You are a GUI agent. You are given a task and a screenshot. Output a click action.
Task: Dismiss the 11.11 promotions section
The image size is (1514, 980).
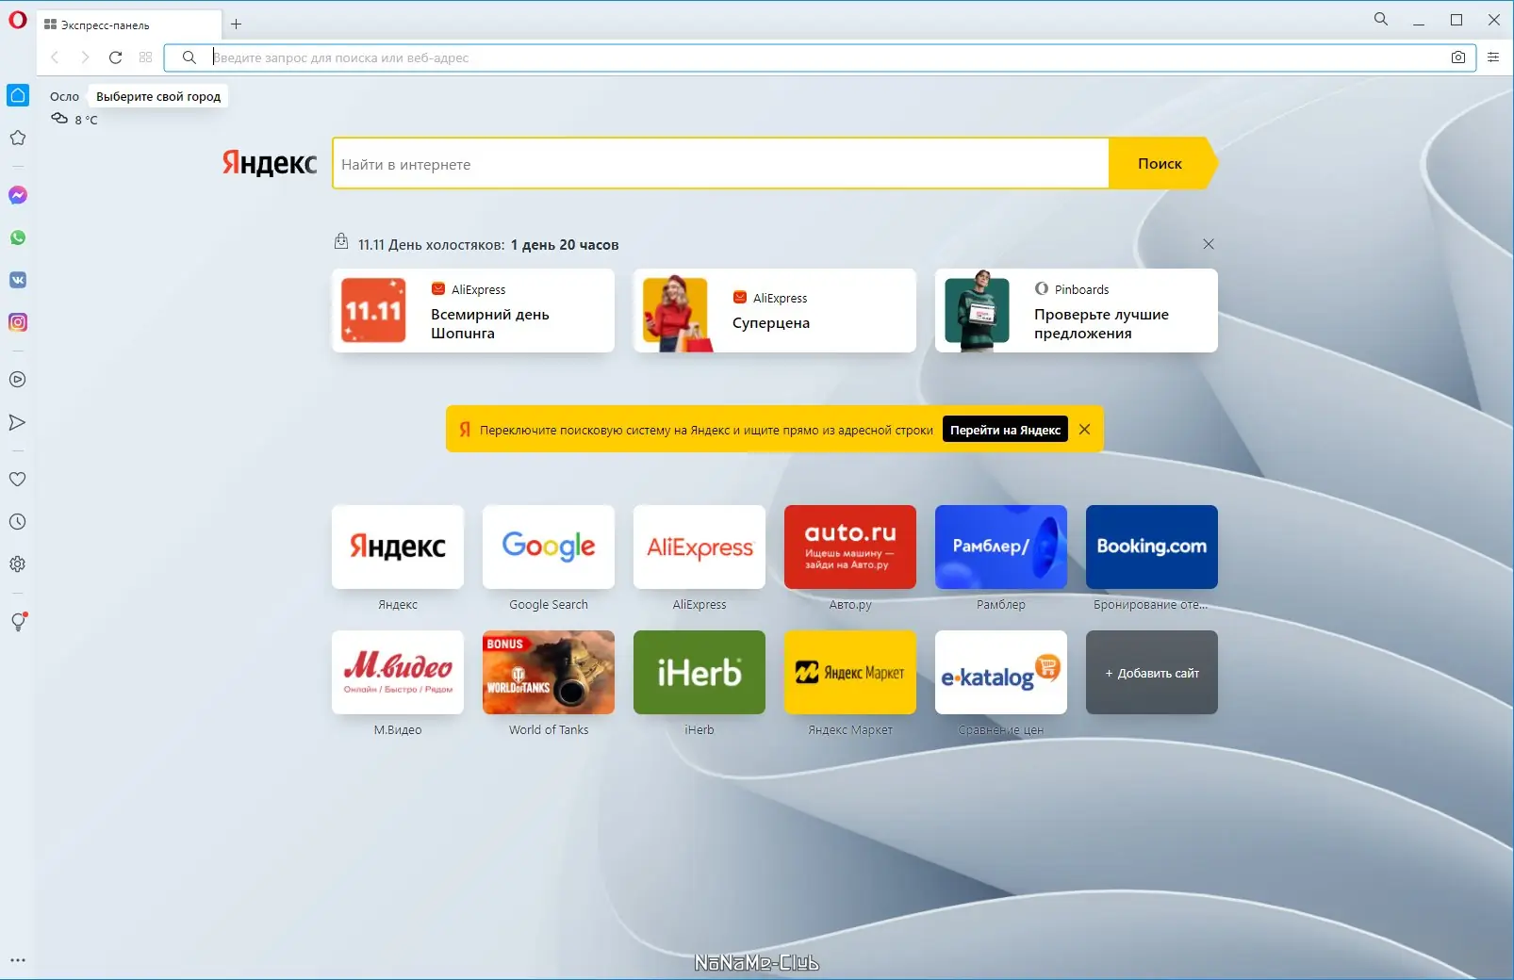(1209, 244)
